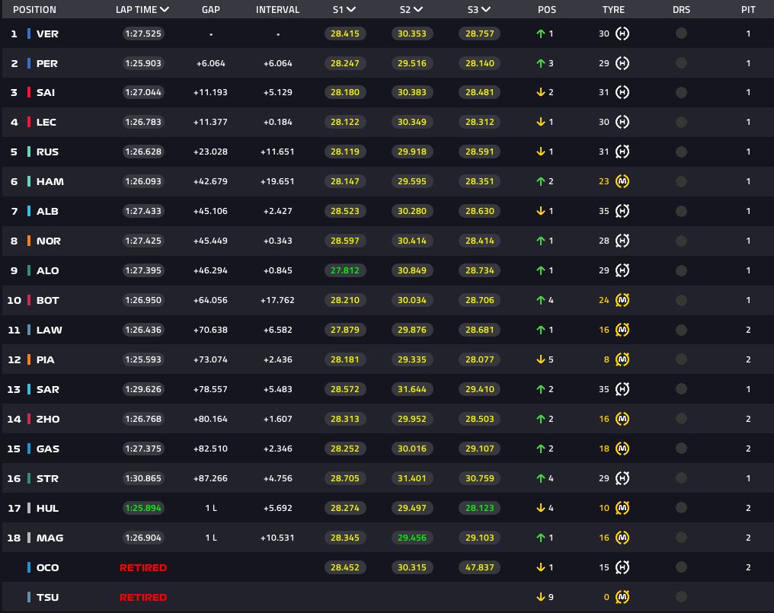Click the yellow down arrow for SAI
774x613 pixels.
coord(540,92)
